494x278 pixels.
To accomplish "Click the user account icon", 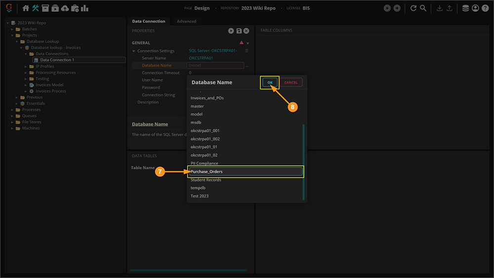I will click(475, 8).
